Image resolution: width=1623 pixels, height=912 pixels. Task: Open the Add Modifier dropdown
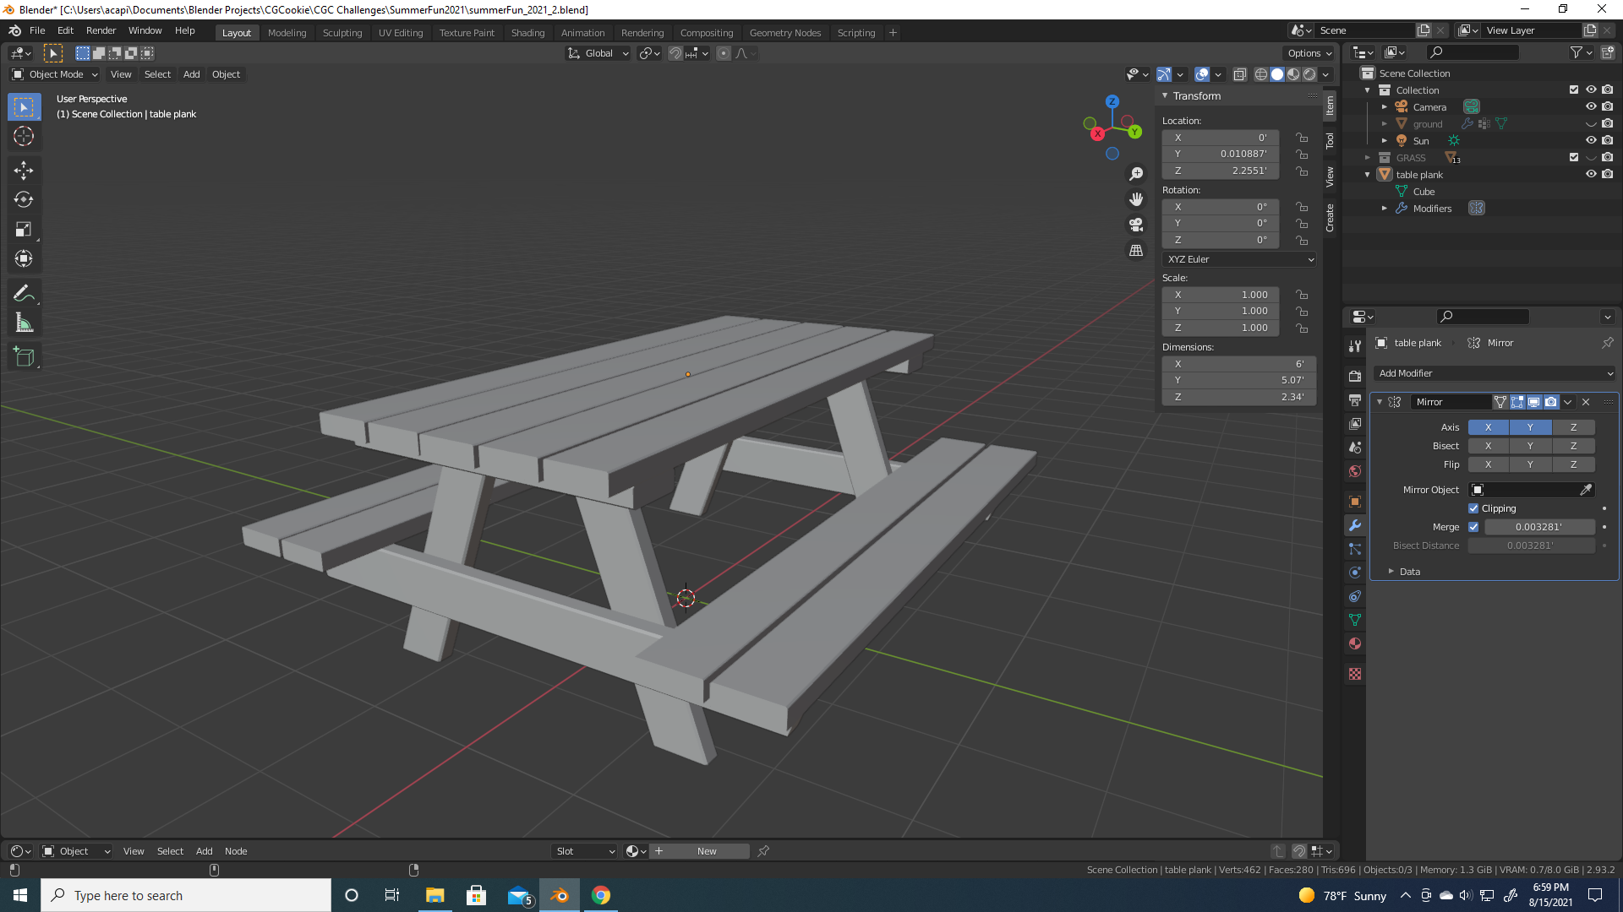pyautogui.click(x=1495, y=373)
